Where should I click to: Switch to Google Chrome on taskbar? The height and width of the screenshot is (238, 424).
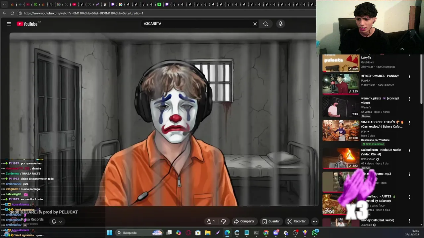coord(266,233)
